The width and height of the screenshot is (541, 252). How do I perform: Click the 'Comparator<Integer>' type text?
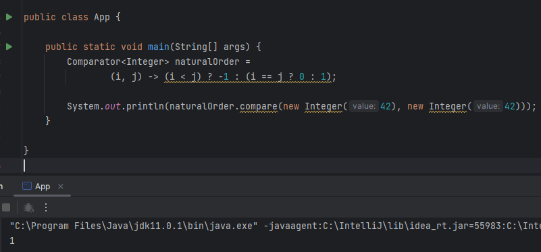tap(118, 61)
